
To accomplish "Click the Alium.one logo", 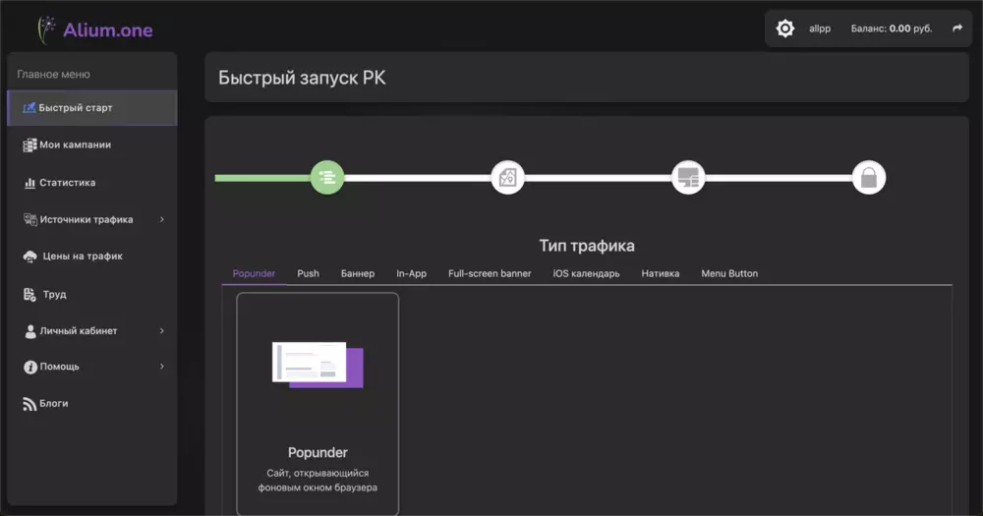I will pos(95,29).
